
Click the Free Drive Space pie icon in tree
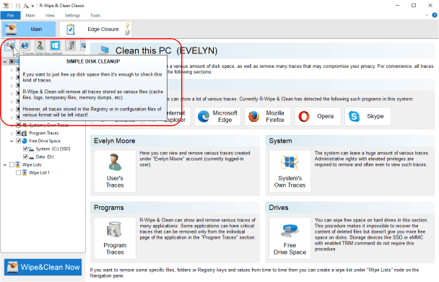point(25,141)
